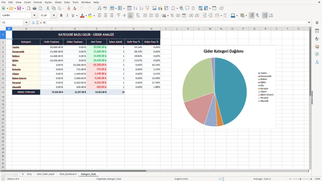The width and height of the screenshot is (322, 181).
Task: Insert a chart
Action: coord(160,8)
